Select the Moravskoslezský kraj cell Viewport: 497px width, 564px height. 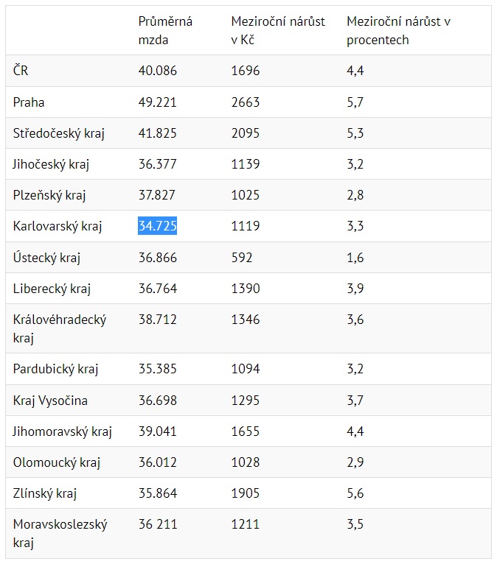60,534
